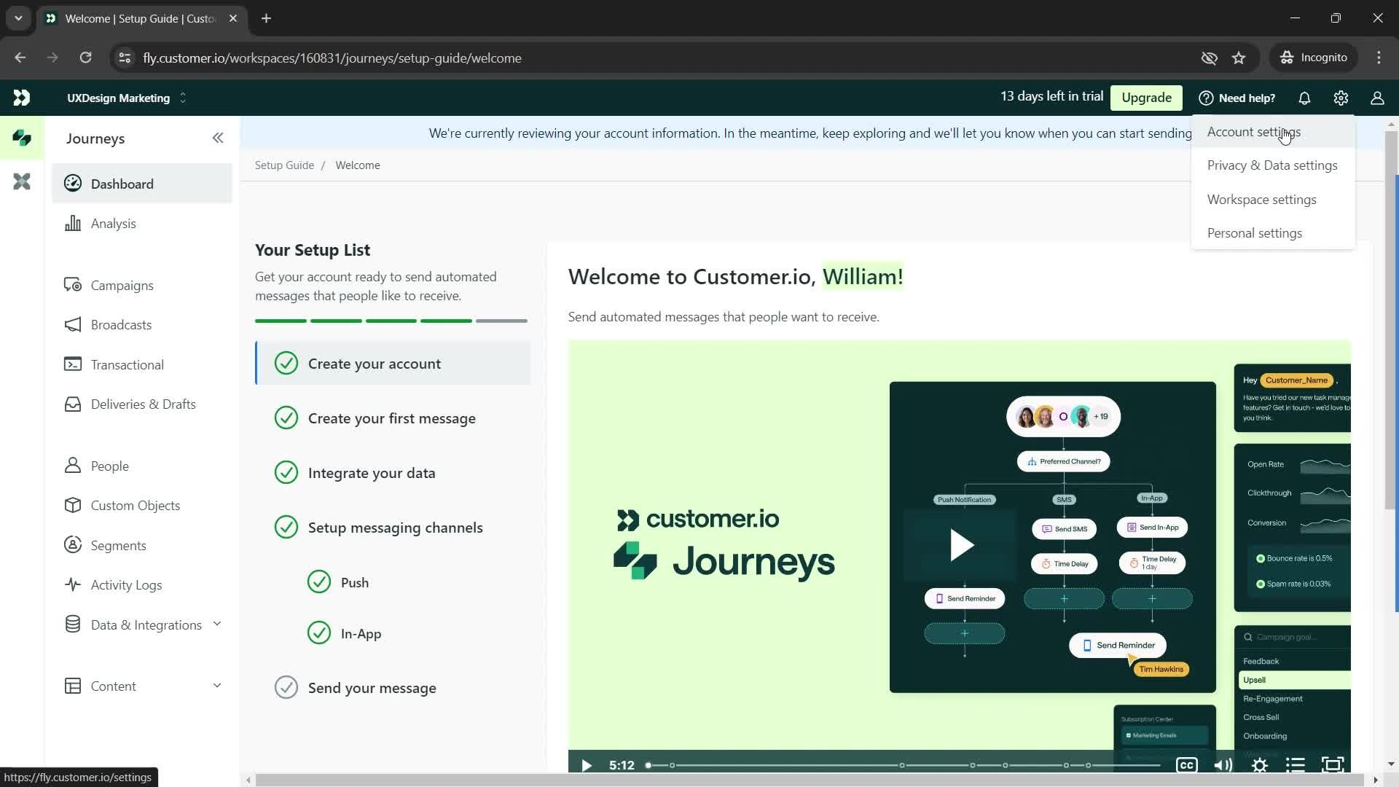Image resolution: width=1399 pixels, height=787 pixels.
Task: Click the Upgrade button
Action: click(x=1148, y=97)
